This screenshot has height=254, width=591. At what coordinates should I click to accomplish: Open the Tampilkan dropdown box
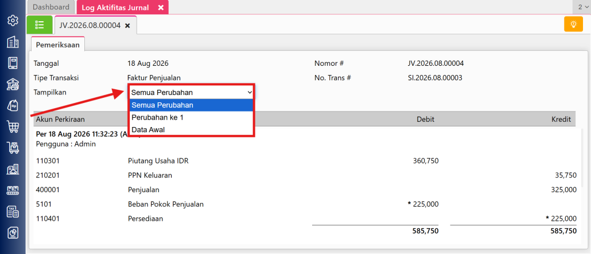point(192,92)
